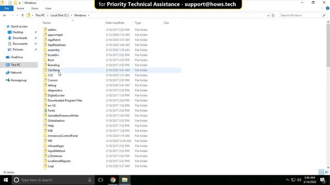Image resolution: width=330 pixels, height=185 pixels.
Task: Select the addins folder icon
Action: click(45, 30)
